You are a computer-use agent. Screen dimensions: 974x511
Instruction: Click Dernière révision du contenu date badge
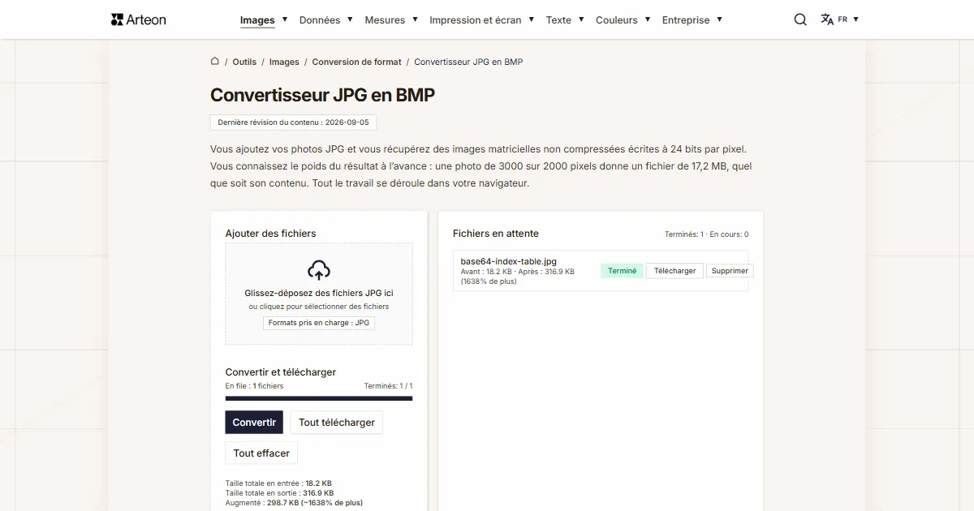(293, 122)
